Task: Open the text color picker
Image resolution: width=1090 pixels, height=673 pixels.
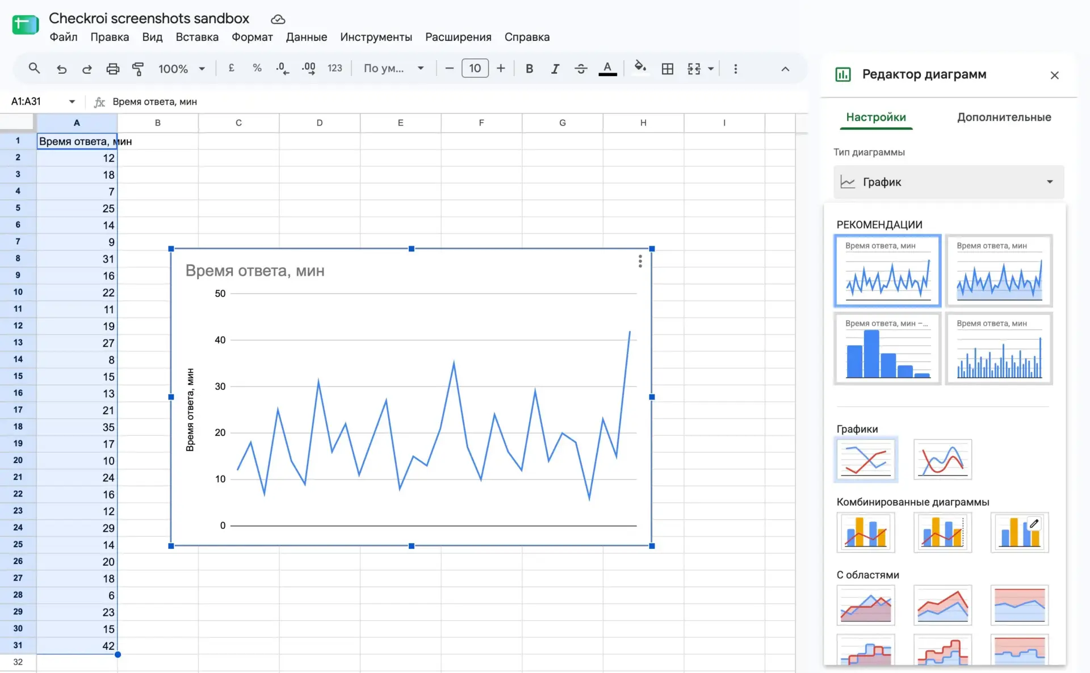Action: (607, 69)
